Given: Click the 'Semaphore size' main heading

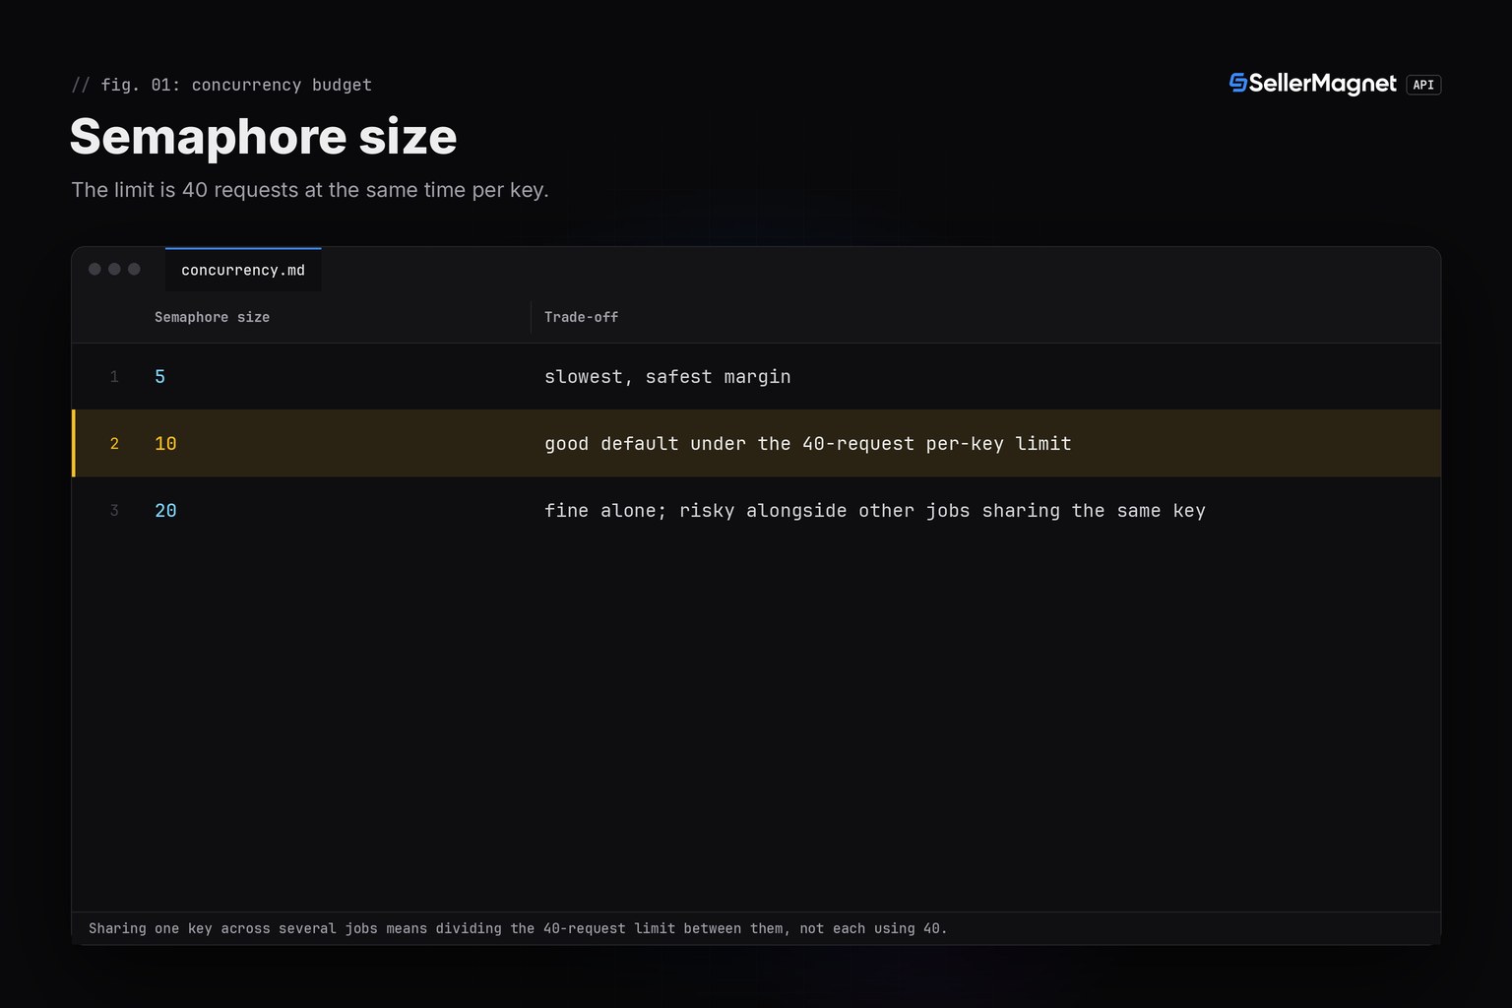Looking at the screenshot, I should [x=264, y=136].
